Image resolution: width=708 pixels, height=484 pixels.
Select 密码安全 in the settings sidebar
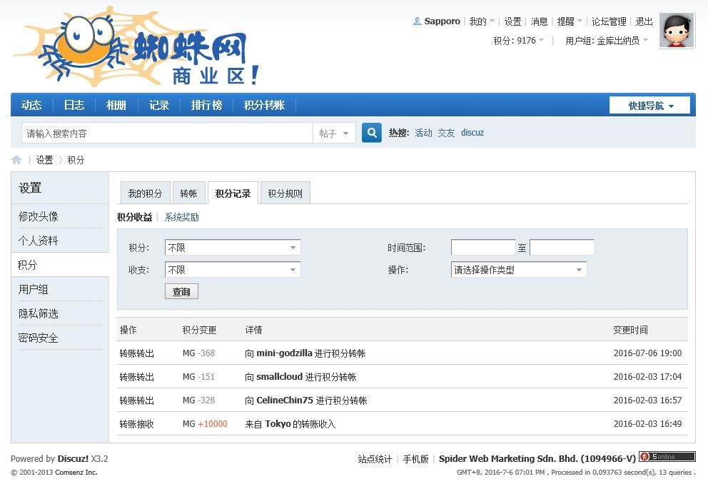[39, 338]
